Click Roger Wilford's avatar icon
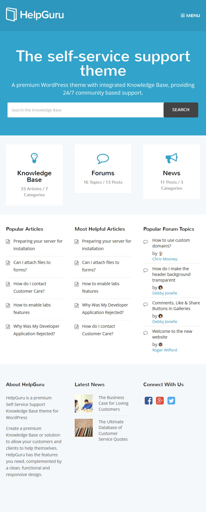The height and width of the screenshot is (512, 206). (x=161, y=345)
